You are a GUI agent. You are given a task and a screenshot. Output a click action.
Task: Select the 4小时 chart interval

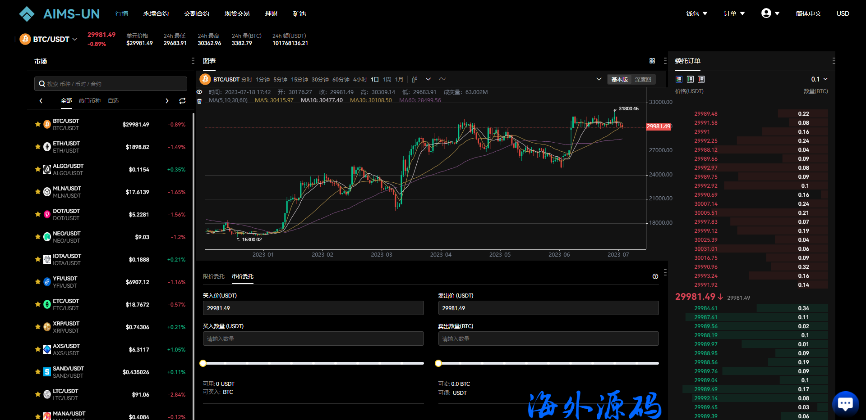pyautogui.click(x=359, y=79)
